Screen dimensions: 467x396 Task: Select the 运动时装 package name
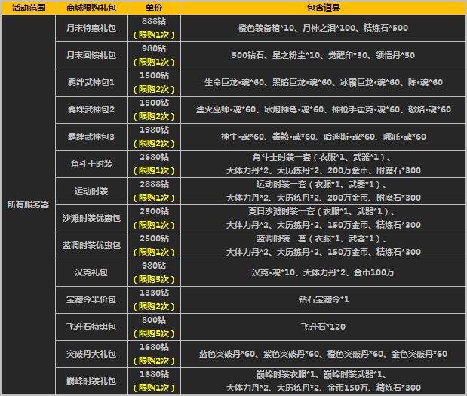[x=91, y=191]
